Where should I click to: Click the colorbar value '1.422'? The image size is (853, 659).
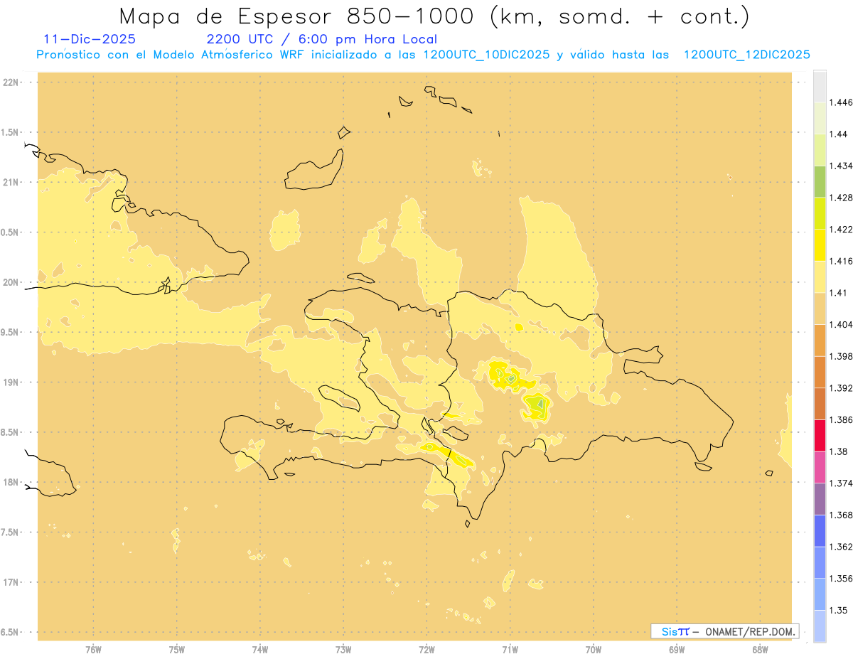[x=840, y=229]
